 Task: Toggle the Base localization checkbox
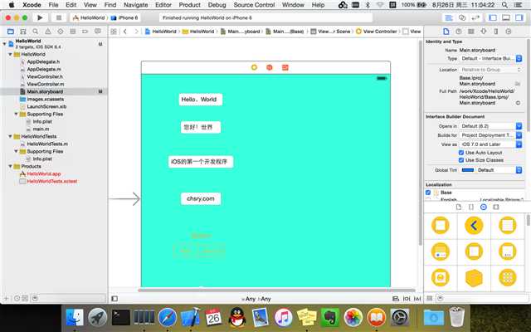[428, 193]
